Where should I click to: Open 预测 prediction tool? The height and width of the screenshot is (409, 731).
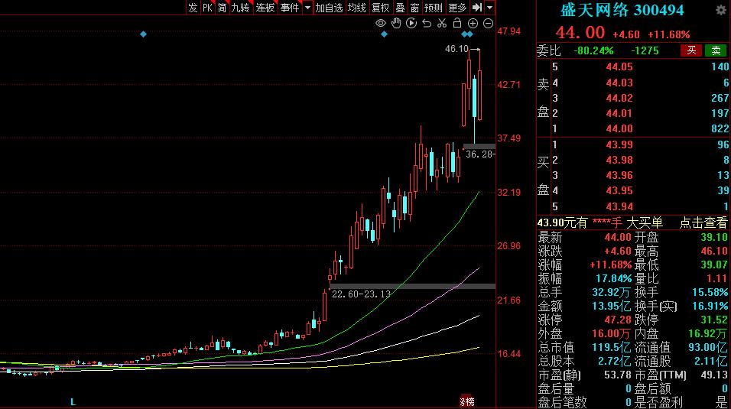point(433,8)
